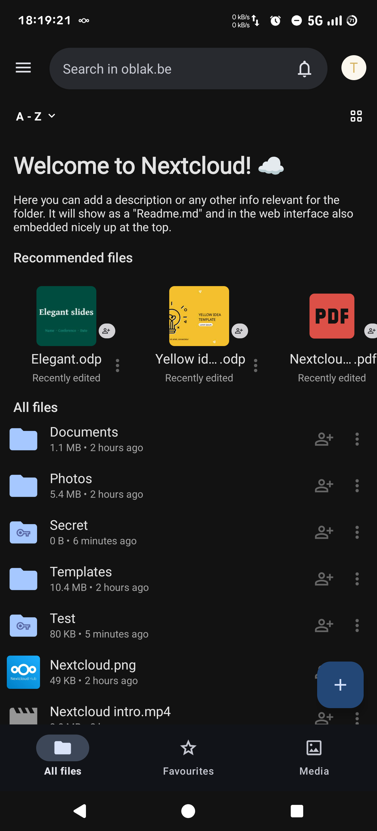Open overflow menu for Secret folder
The width and height of the screenshot is (377, 831).
(357, 532)
